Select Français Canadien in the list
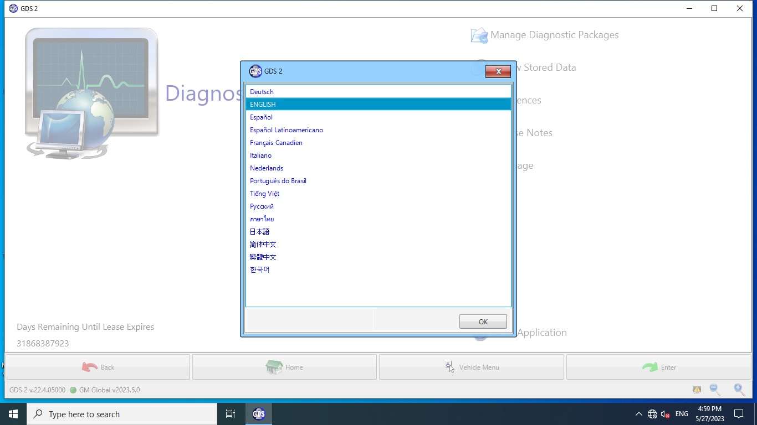The image size is (757, 425). pos(276,143)
